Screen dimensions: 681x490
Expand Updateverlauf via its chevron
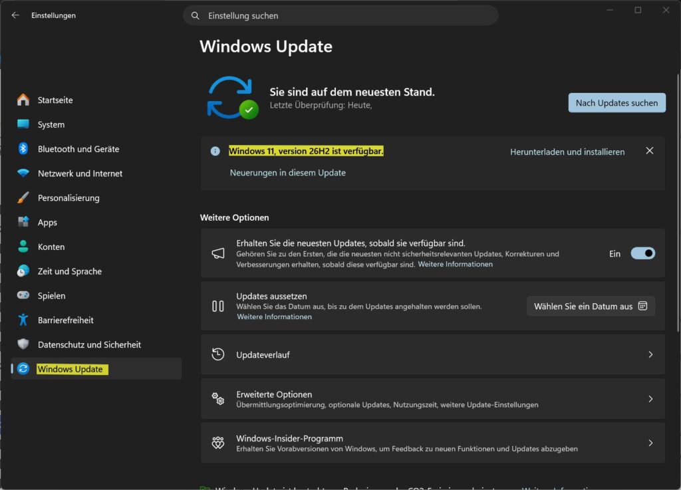(x=650, y=354)
